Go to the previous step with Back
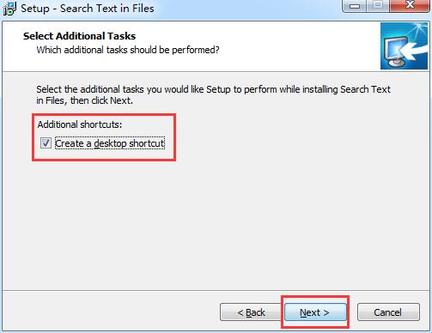 [251, 312]
